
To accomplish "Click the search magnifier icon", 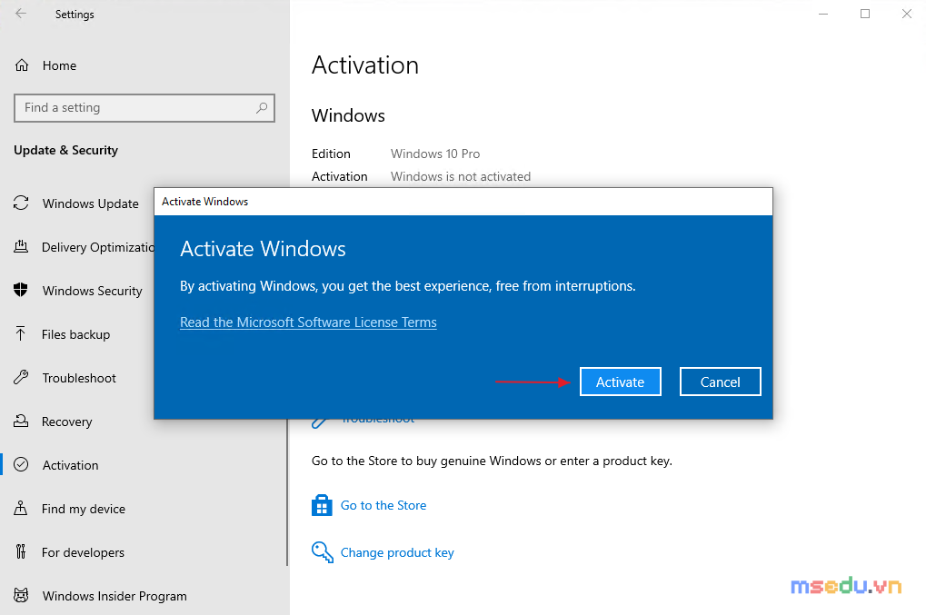I will pyautogui.click(x=262, y=108).
